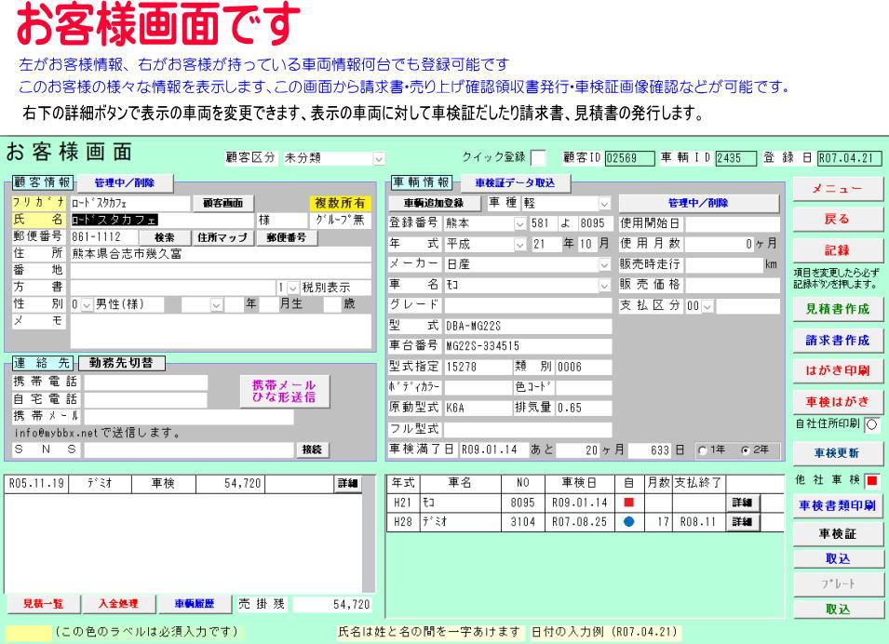Open 詳細 for the デミオ vehicle row

coord(741,522)
